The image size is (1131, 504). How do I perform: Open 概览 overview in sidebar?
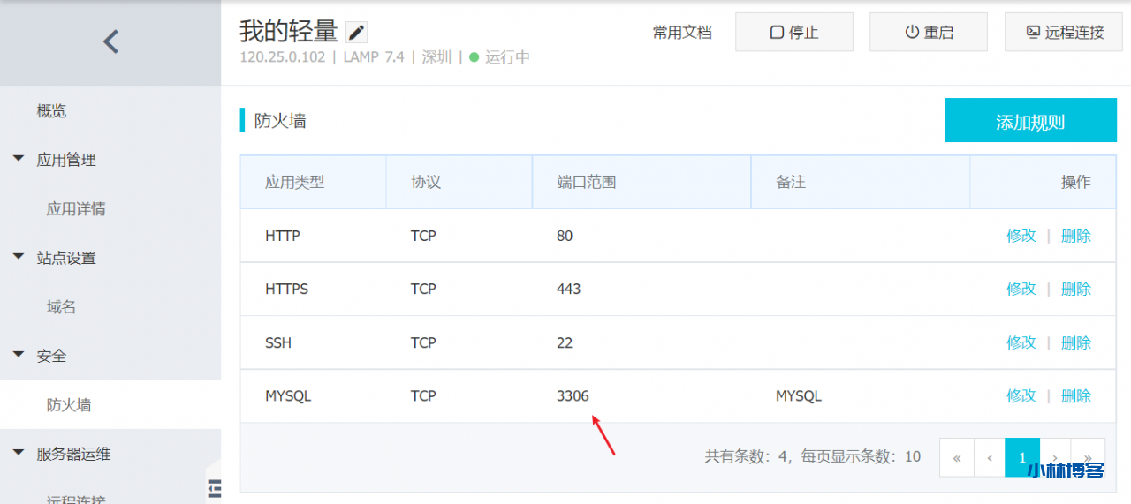coord(51,111)
